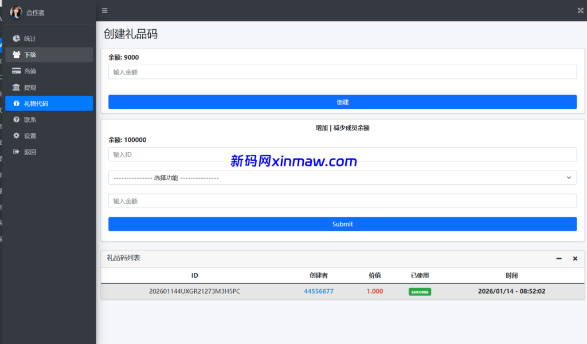Open the 设置 settings gear icon
587x344 pixels.
(17, 136)
